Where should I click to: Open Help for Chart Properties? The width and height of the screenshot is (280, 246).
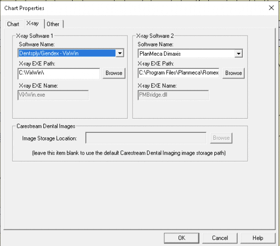click(x=258, y=238)
